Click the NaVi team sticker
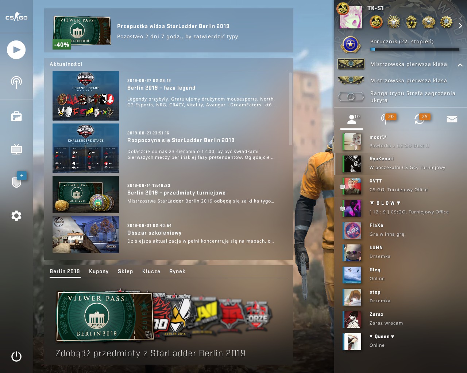 206,315
